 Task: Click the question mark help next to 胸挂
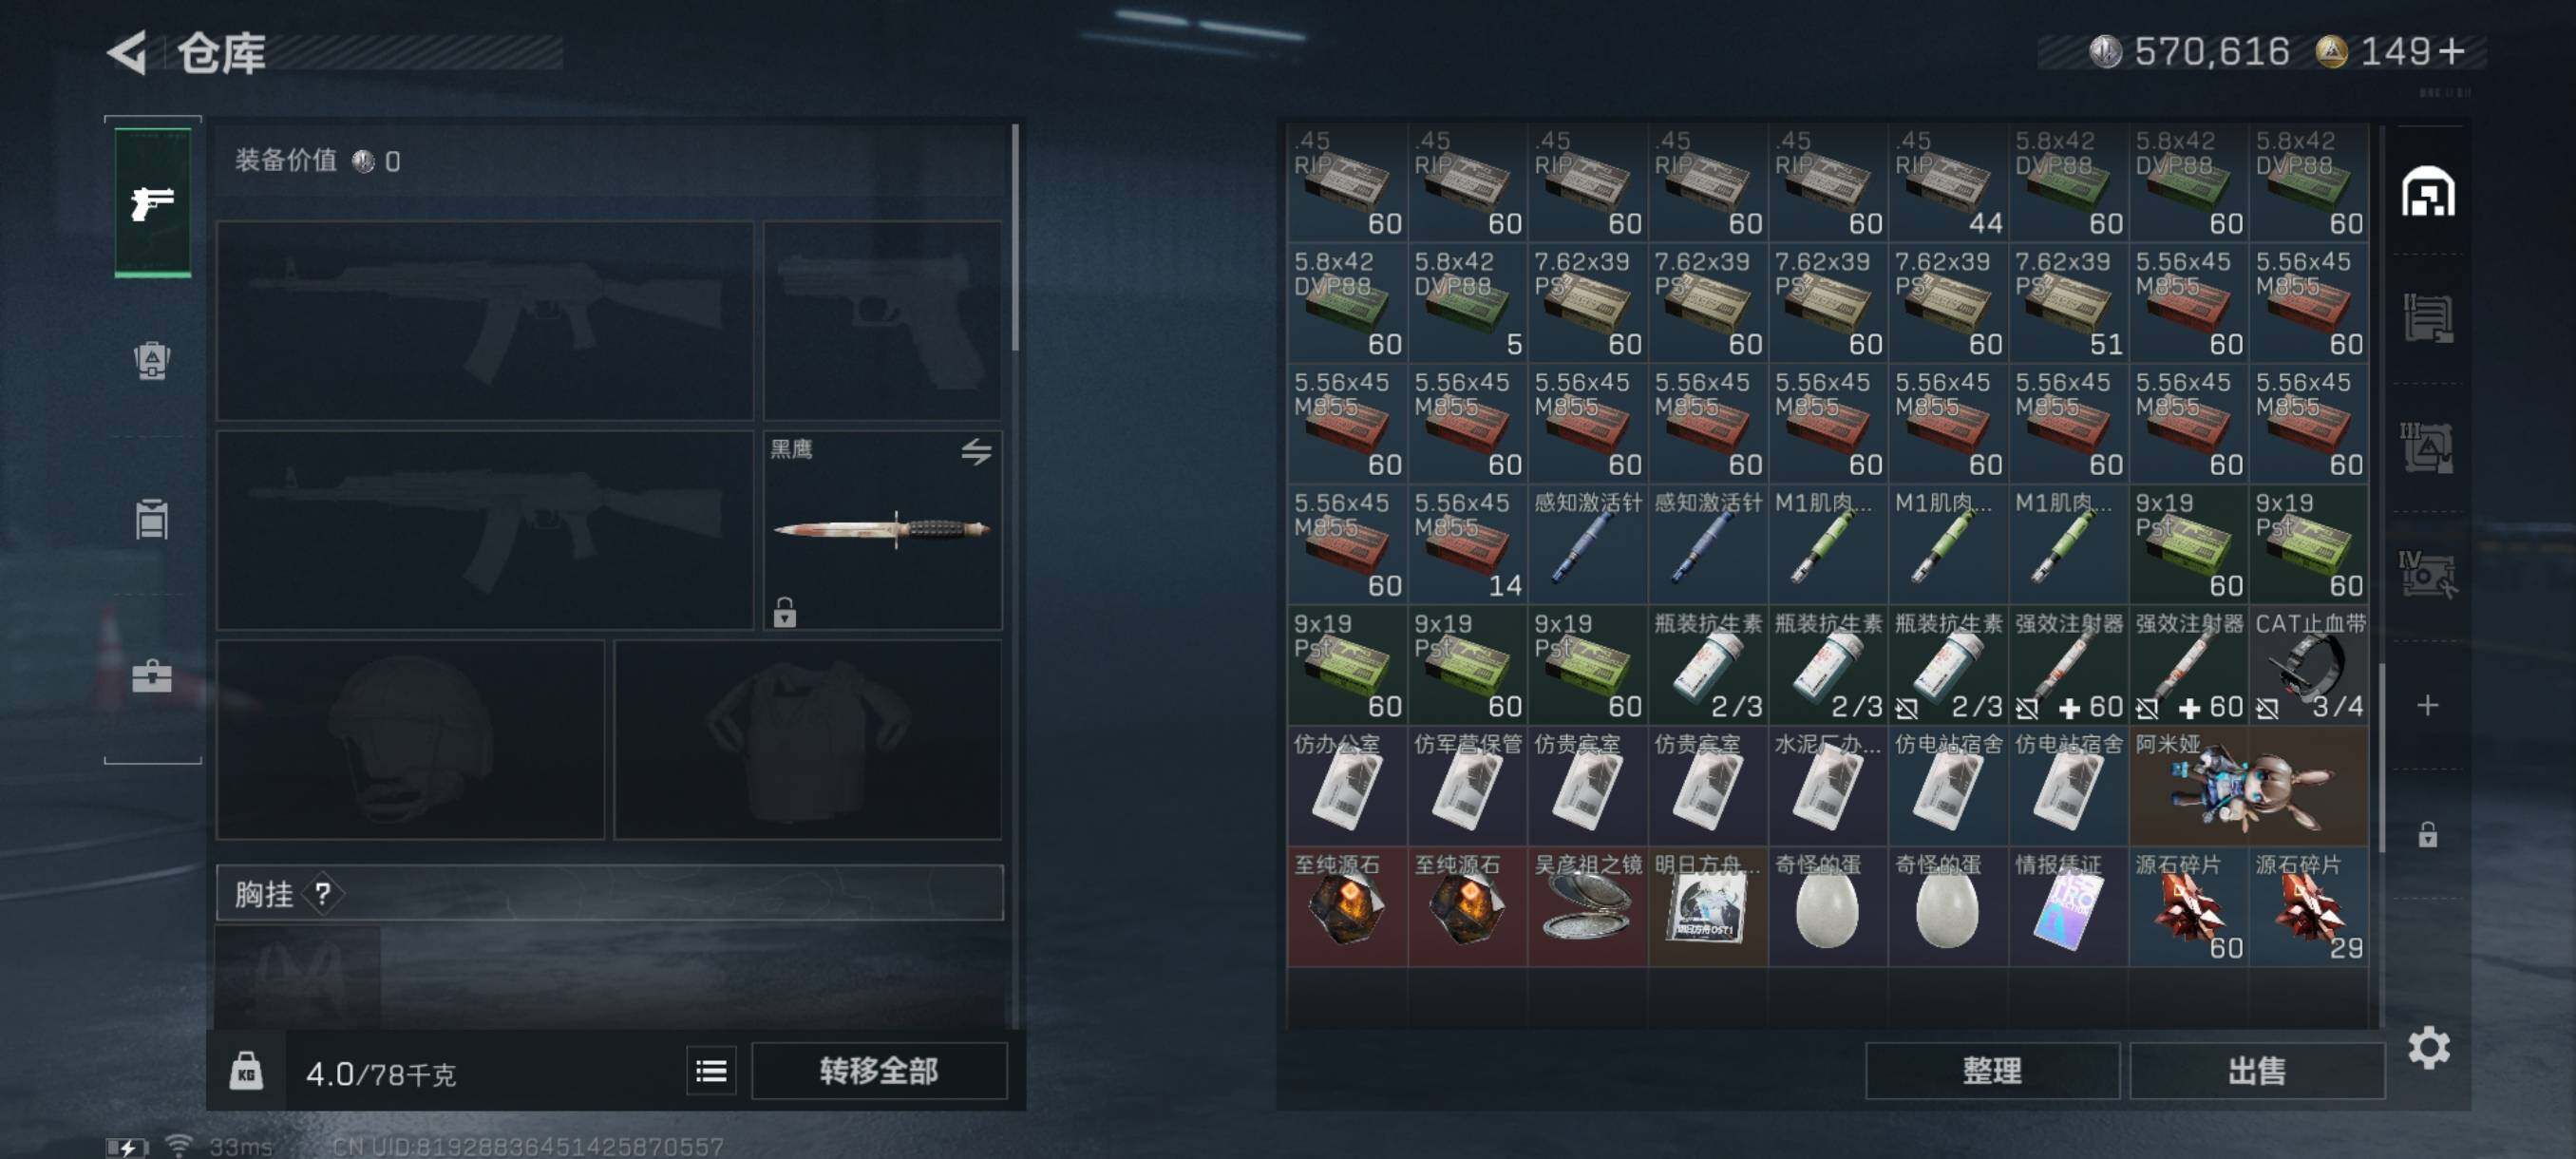pos(323,894)
